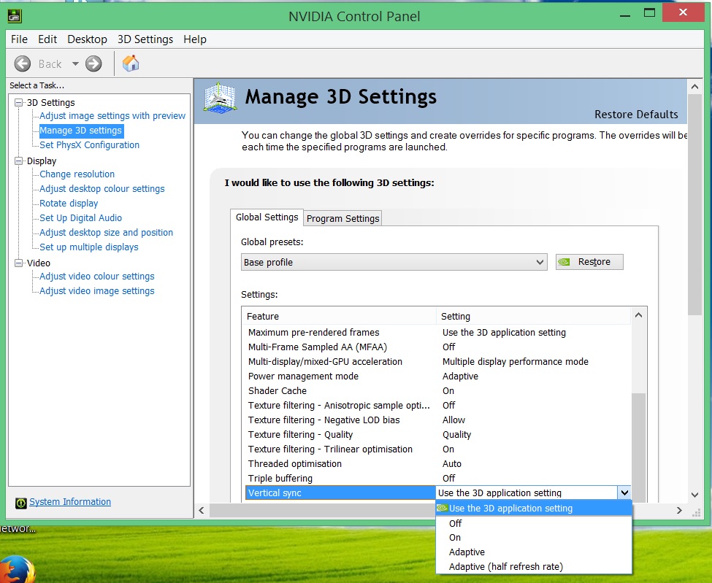Click the Manage 3D Settings header icon

(x=220, y=98)
